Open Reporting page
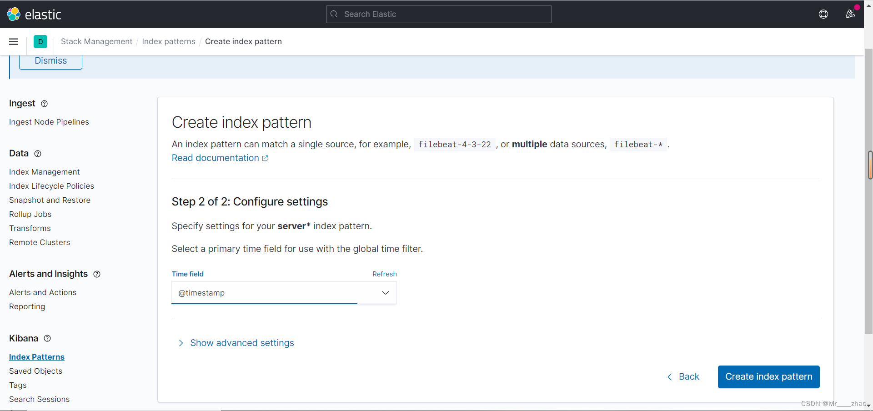The image size is (873, 411). (27, 306)
